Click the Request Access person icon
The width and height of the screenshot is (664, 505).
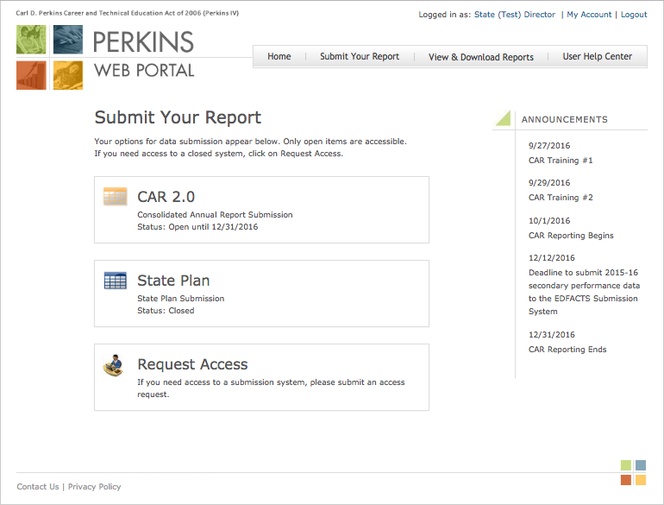tap(113, 365)
